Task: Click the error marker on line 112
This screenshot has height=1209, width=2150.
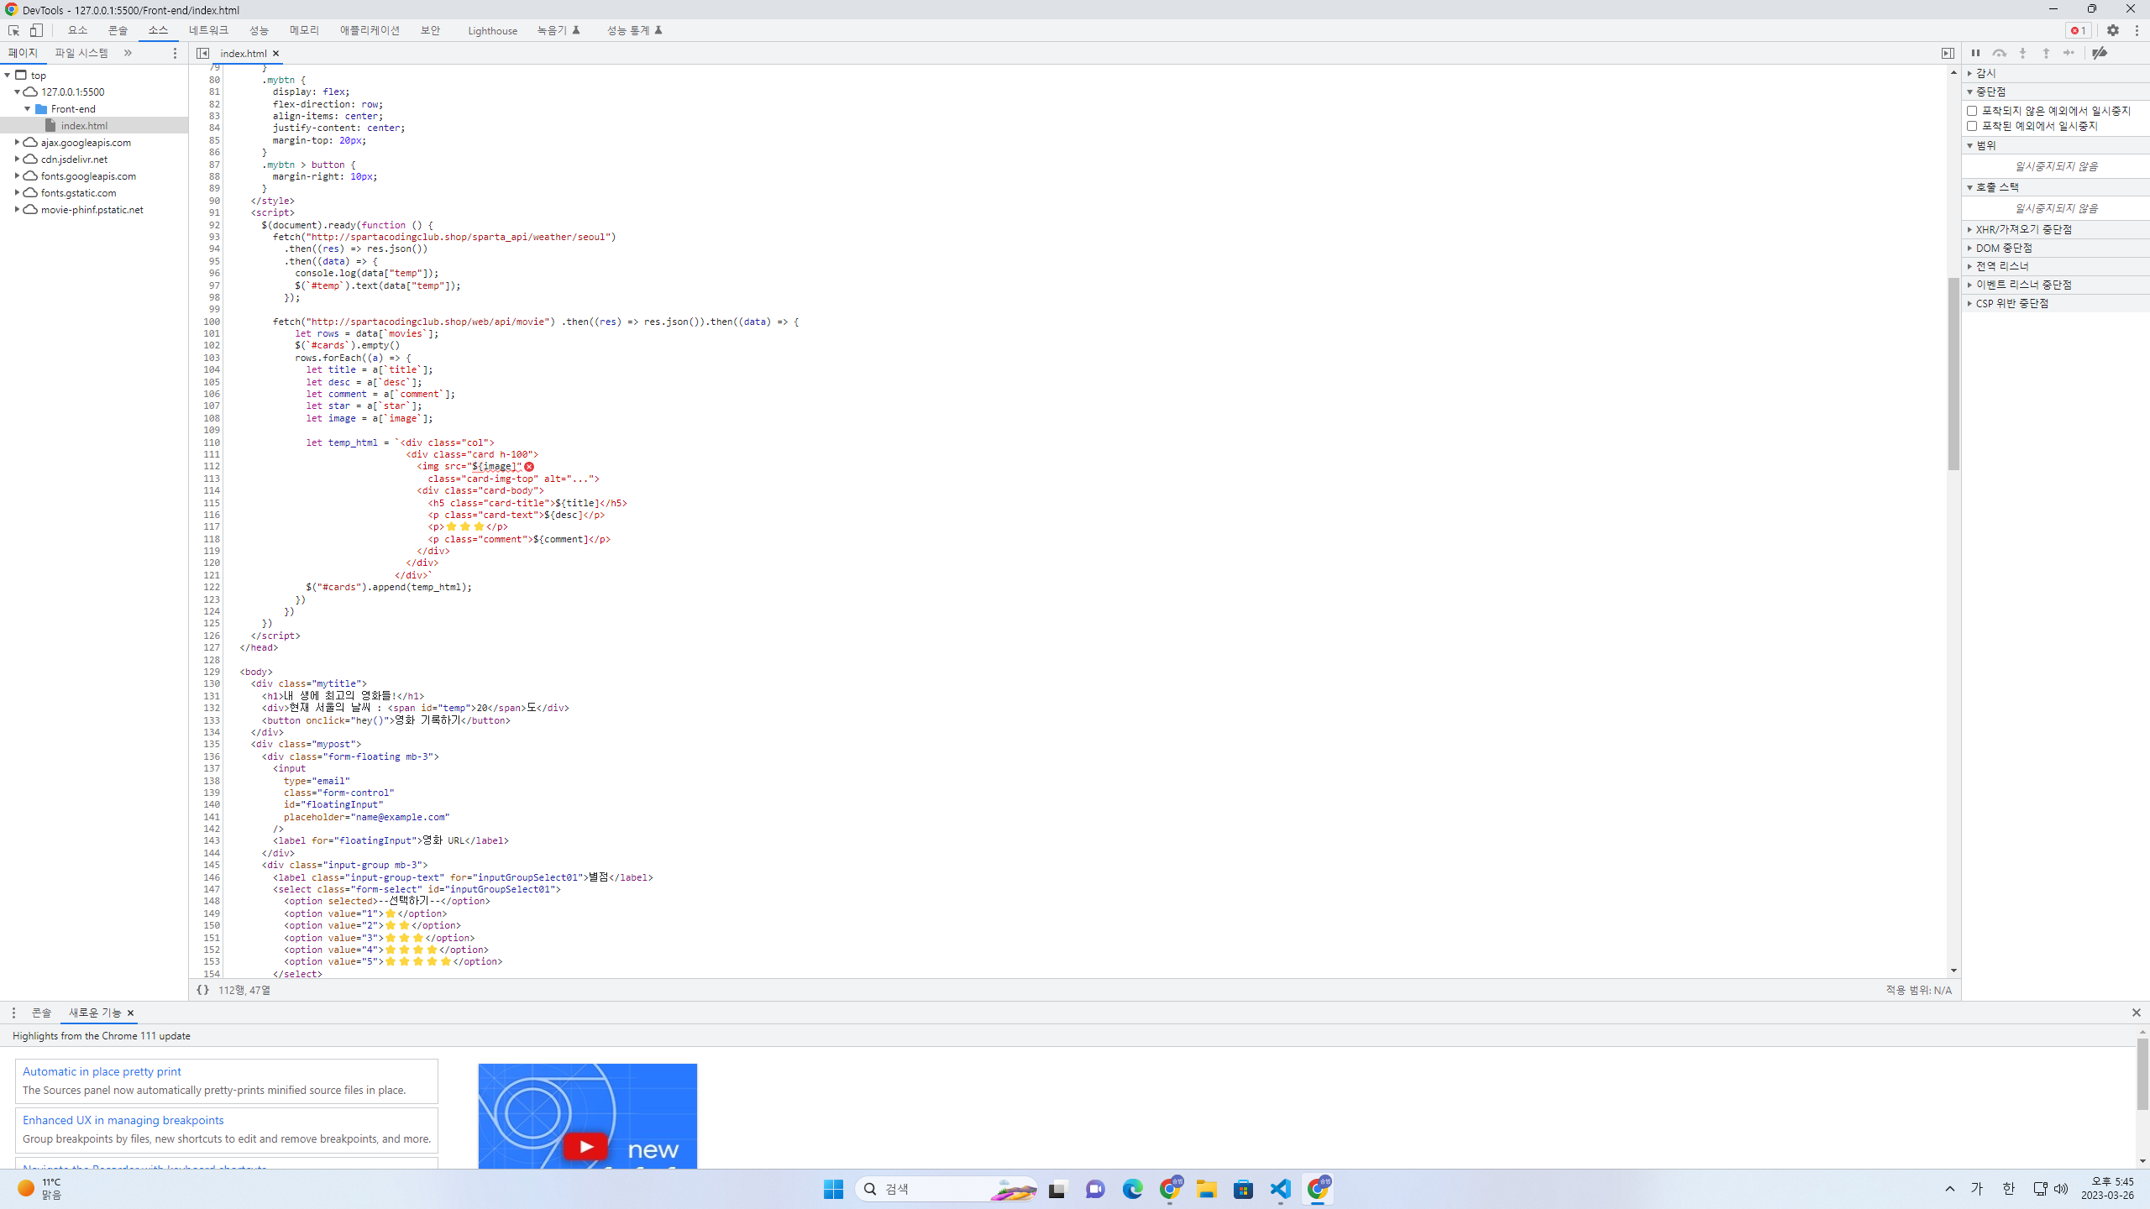Action: [529, 467]
